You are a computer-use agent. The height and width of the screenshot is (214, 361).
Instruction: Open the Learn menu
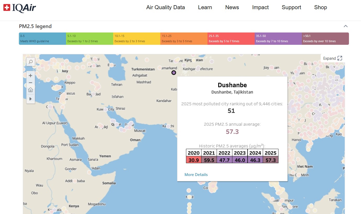point(205,7)
